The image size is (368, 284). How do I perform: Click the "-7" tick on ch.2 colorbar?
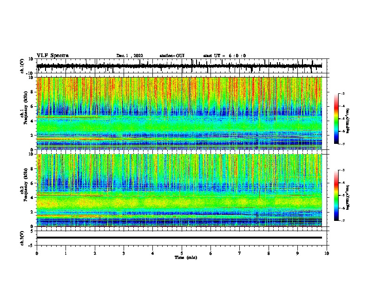[x=343, y=221]
